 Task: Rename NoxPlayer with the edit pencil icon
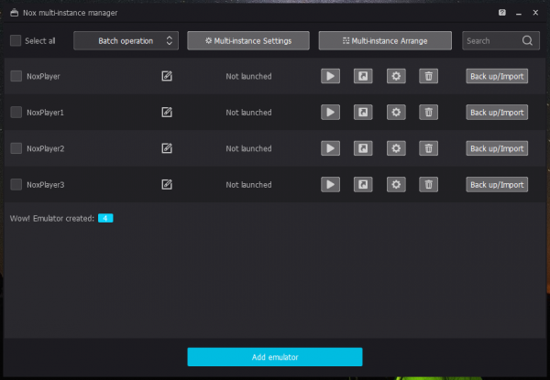click(167, 76)
